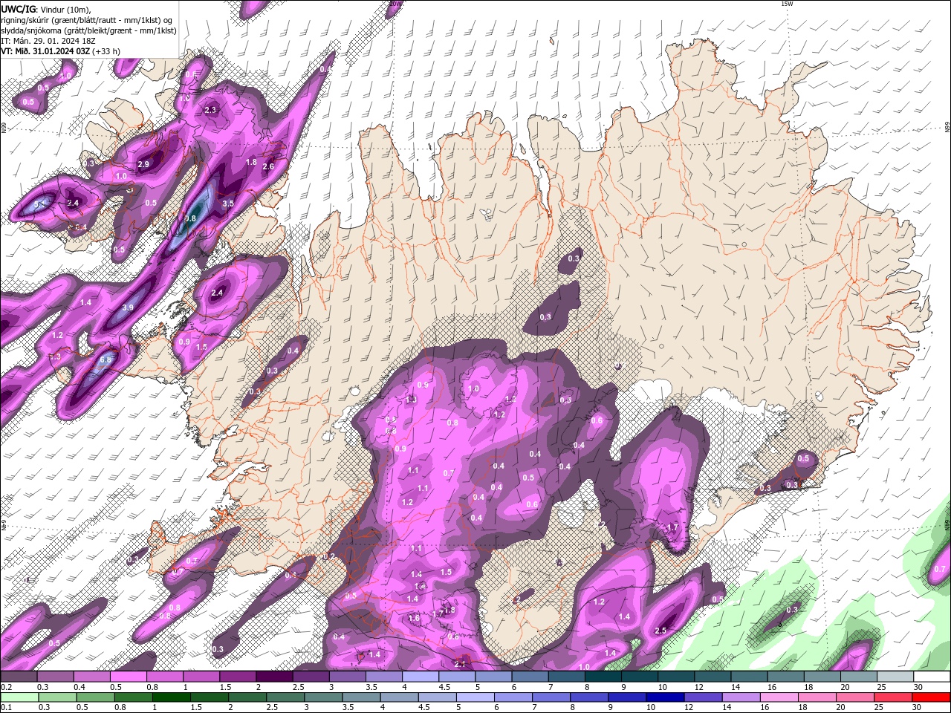This screenshot has height=713, width=951.
Task: Select the dark teal swatch labeled 8 in purple row
Action: (x=602, y=677)
